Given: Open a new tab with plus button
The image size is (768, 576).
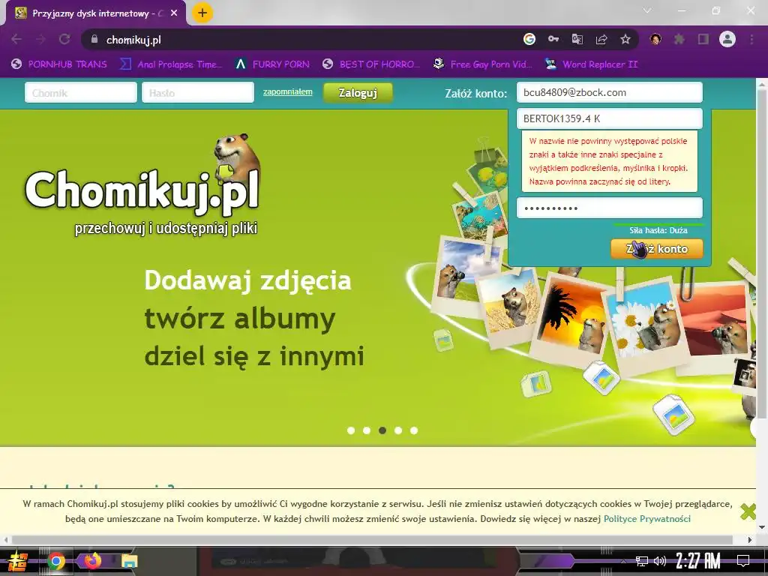Looking at the screenshot, I should coord(202,13).
